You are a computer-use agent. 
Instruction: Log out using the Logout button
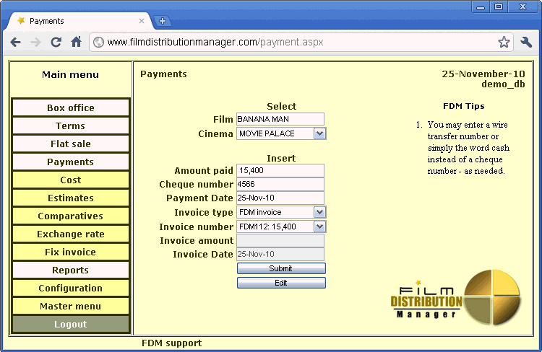click(x=71, y=324)
